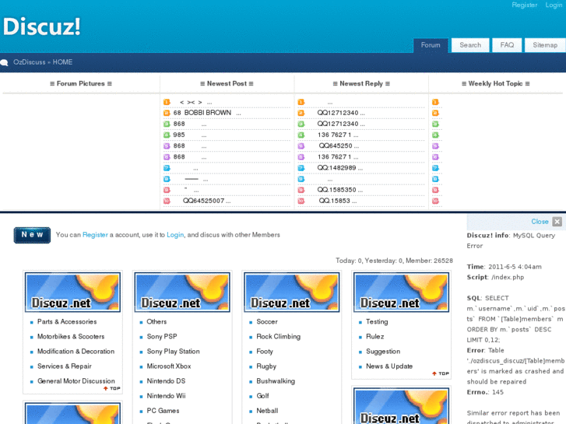Image resolution: width=566 pixels, height=424 pixels.
Task: Click TOP arrow under General Motor Discussion
Action: click(112, 388)
